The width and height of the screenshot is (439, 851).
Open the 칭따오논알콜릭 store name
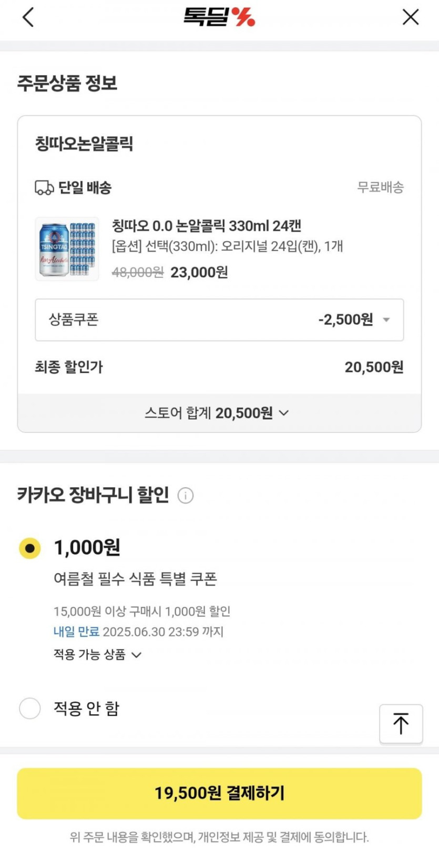(x=84, y=144)
